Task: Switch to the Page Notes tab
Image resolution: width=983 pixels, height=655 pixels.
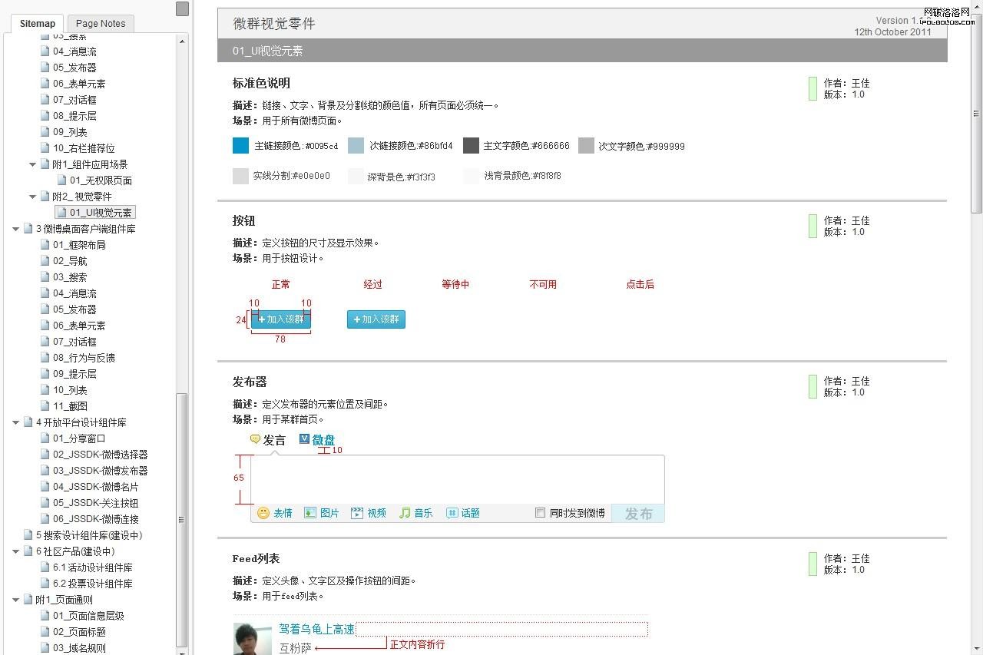Action: tap(101, 24)
